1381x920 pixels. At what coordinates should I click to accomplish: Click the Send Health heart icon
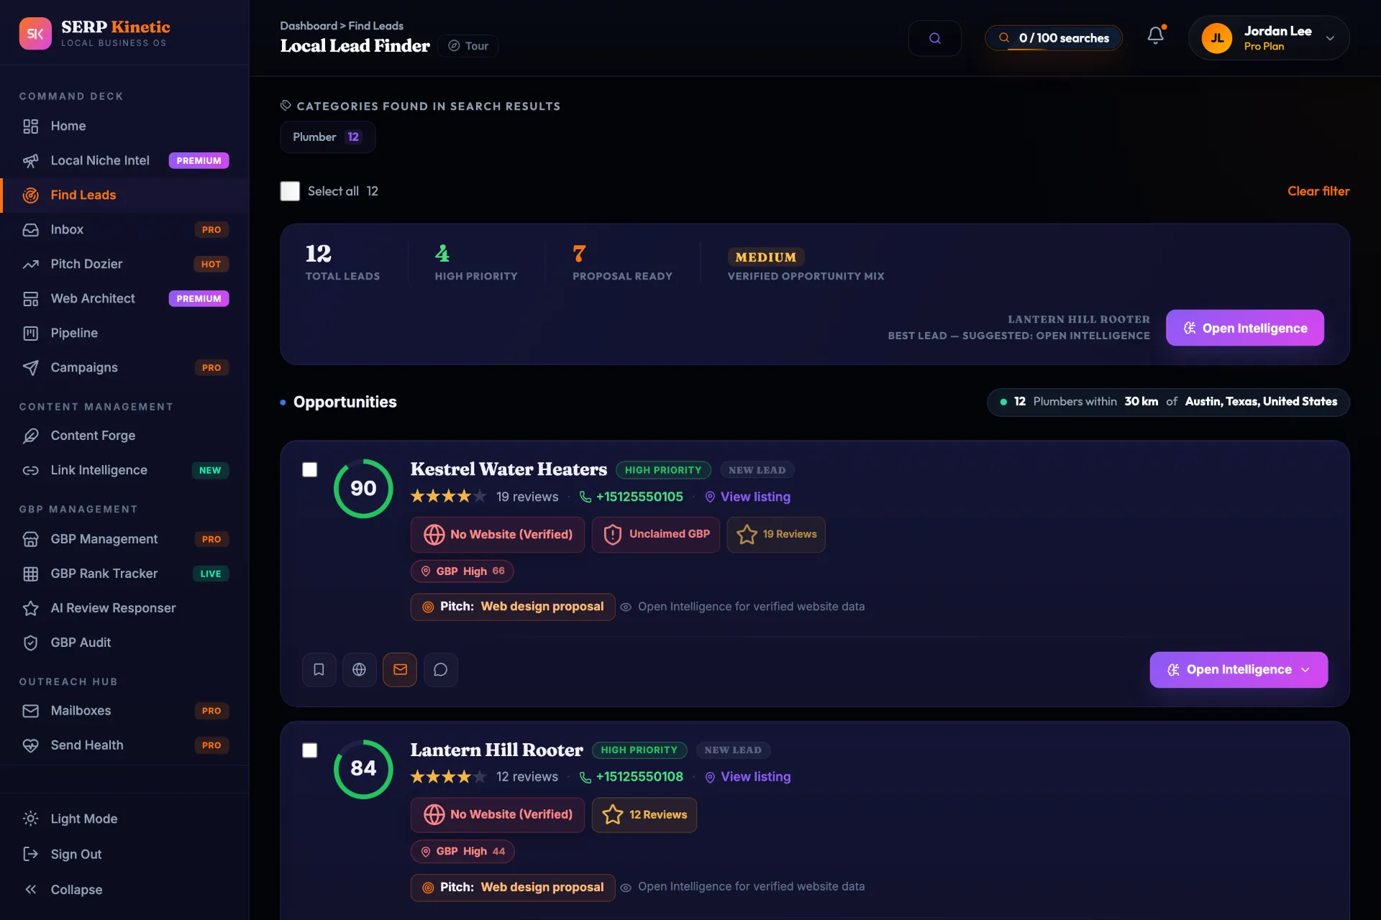coord(30,745)
